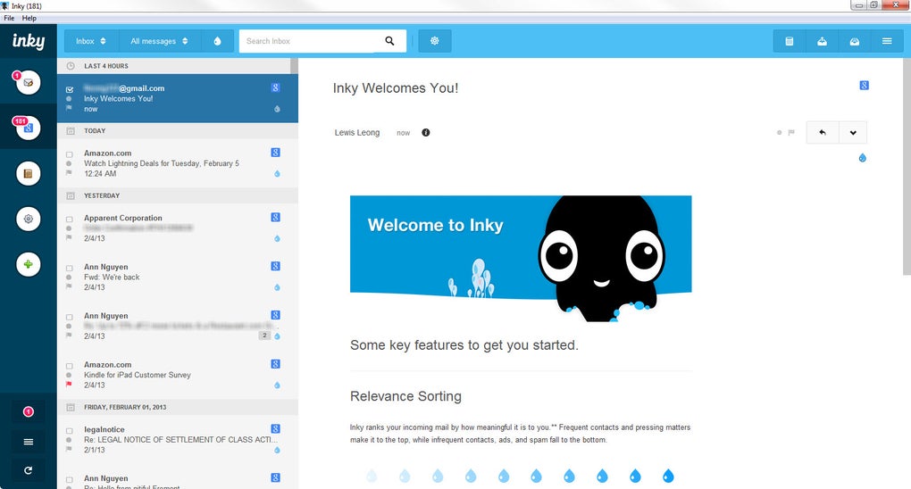The image size is (911, 489).
Task: Open more reply options dropdown arrow
Action: click(x=853, y=132)
